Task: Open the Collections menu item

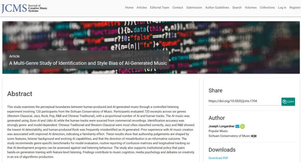Action: pos(267,8)
